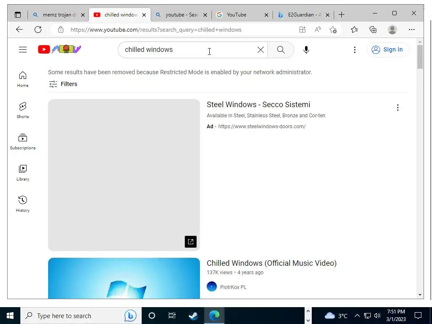Image resolution: width=432 pixels, height=324 pixels.
Task: Click the PiotrKox PL channel avatar
Action: [x=212, y=286]
